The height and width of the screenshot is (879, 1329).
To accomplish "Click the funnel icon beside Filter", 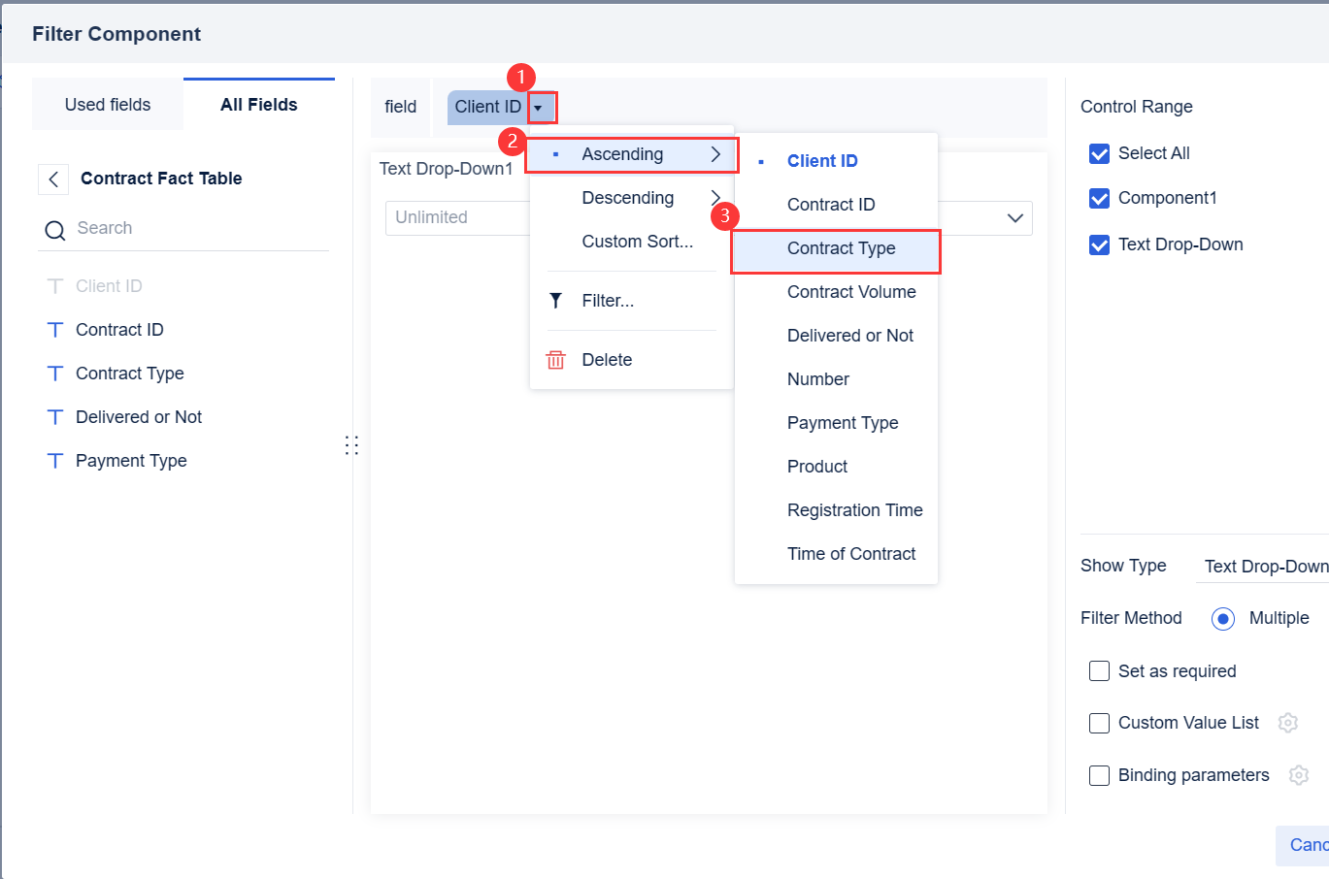I will [x=555, y=301].
